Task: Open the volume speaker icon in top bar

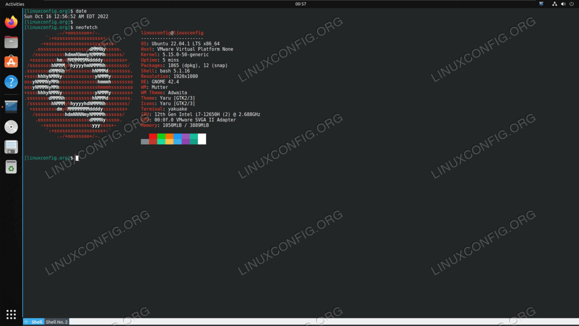Action: [564, 4]
